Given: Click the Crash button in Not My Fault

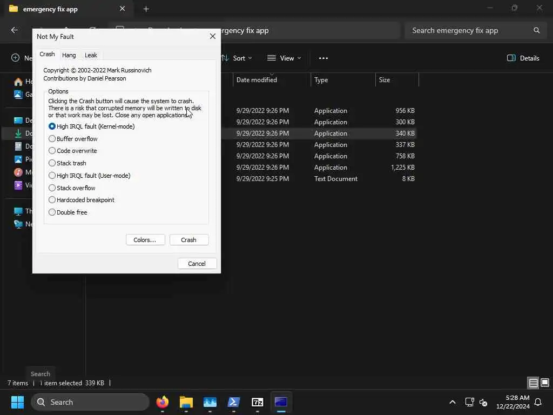Looking at the screenshot, I should 188,240.
